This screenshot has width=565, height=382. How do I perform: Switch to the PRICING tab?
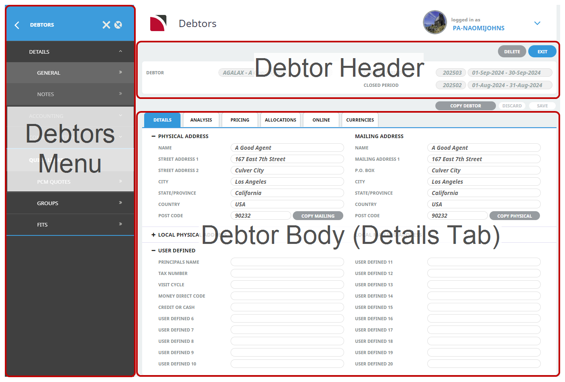click(240, 120)
